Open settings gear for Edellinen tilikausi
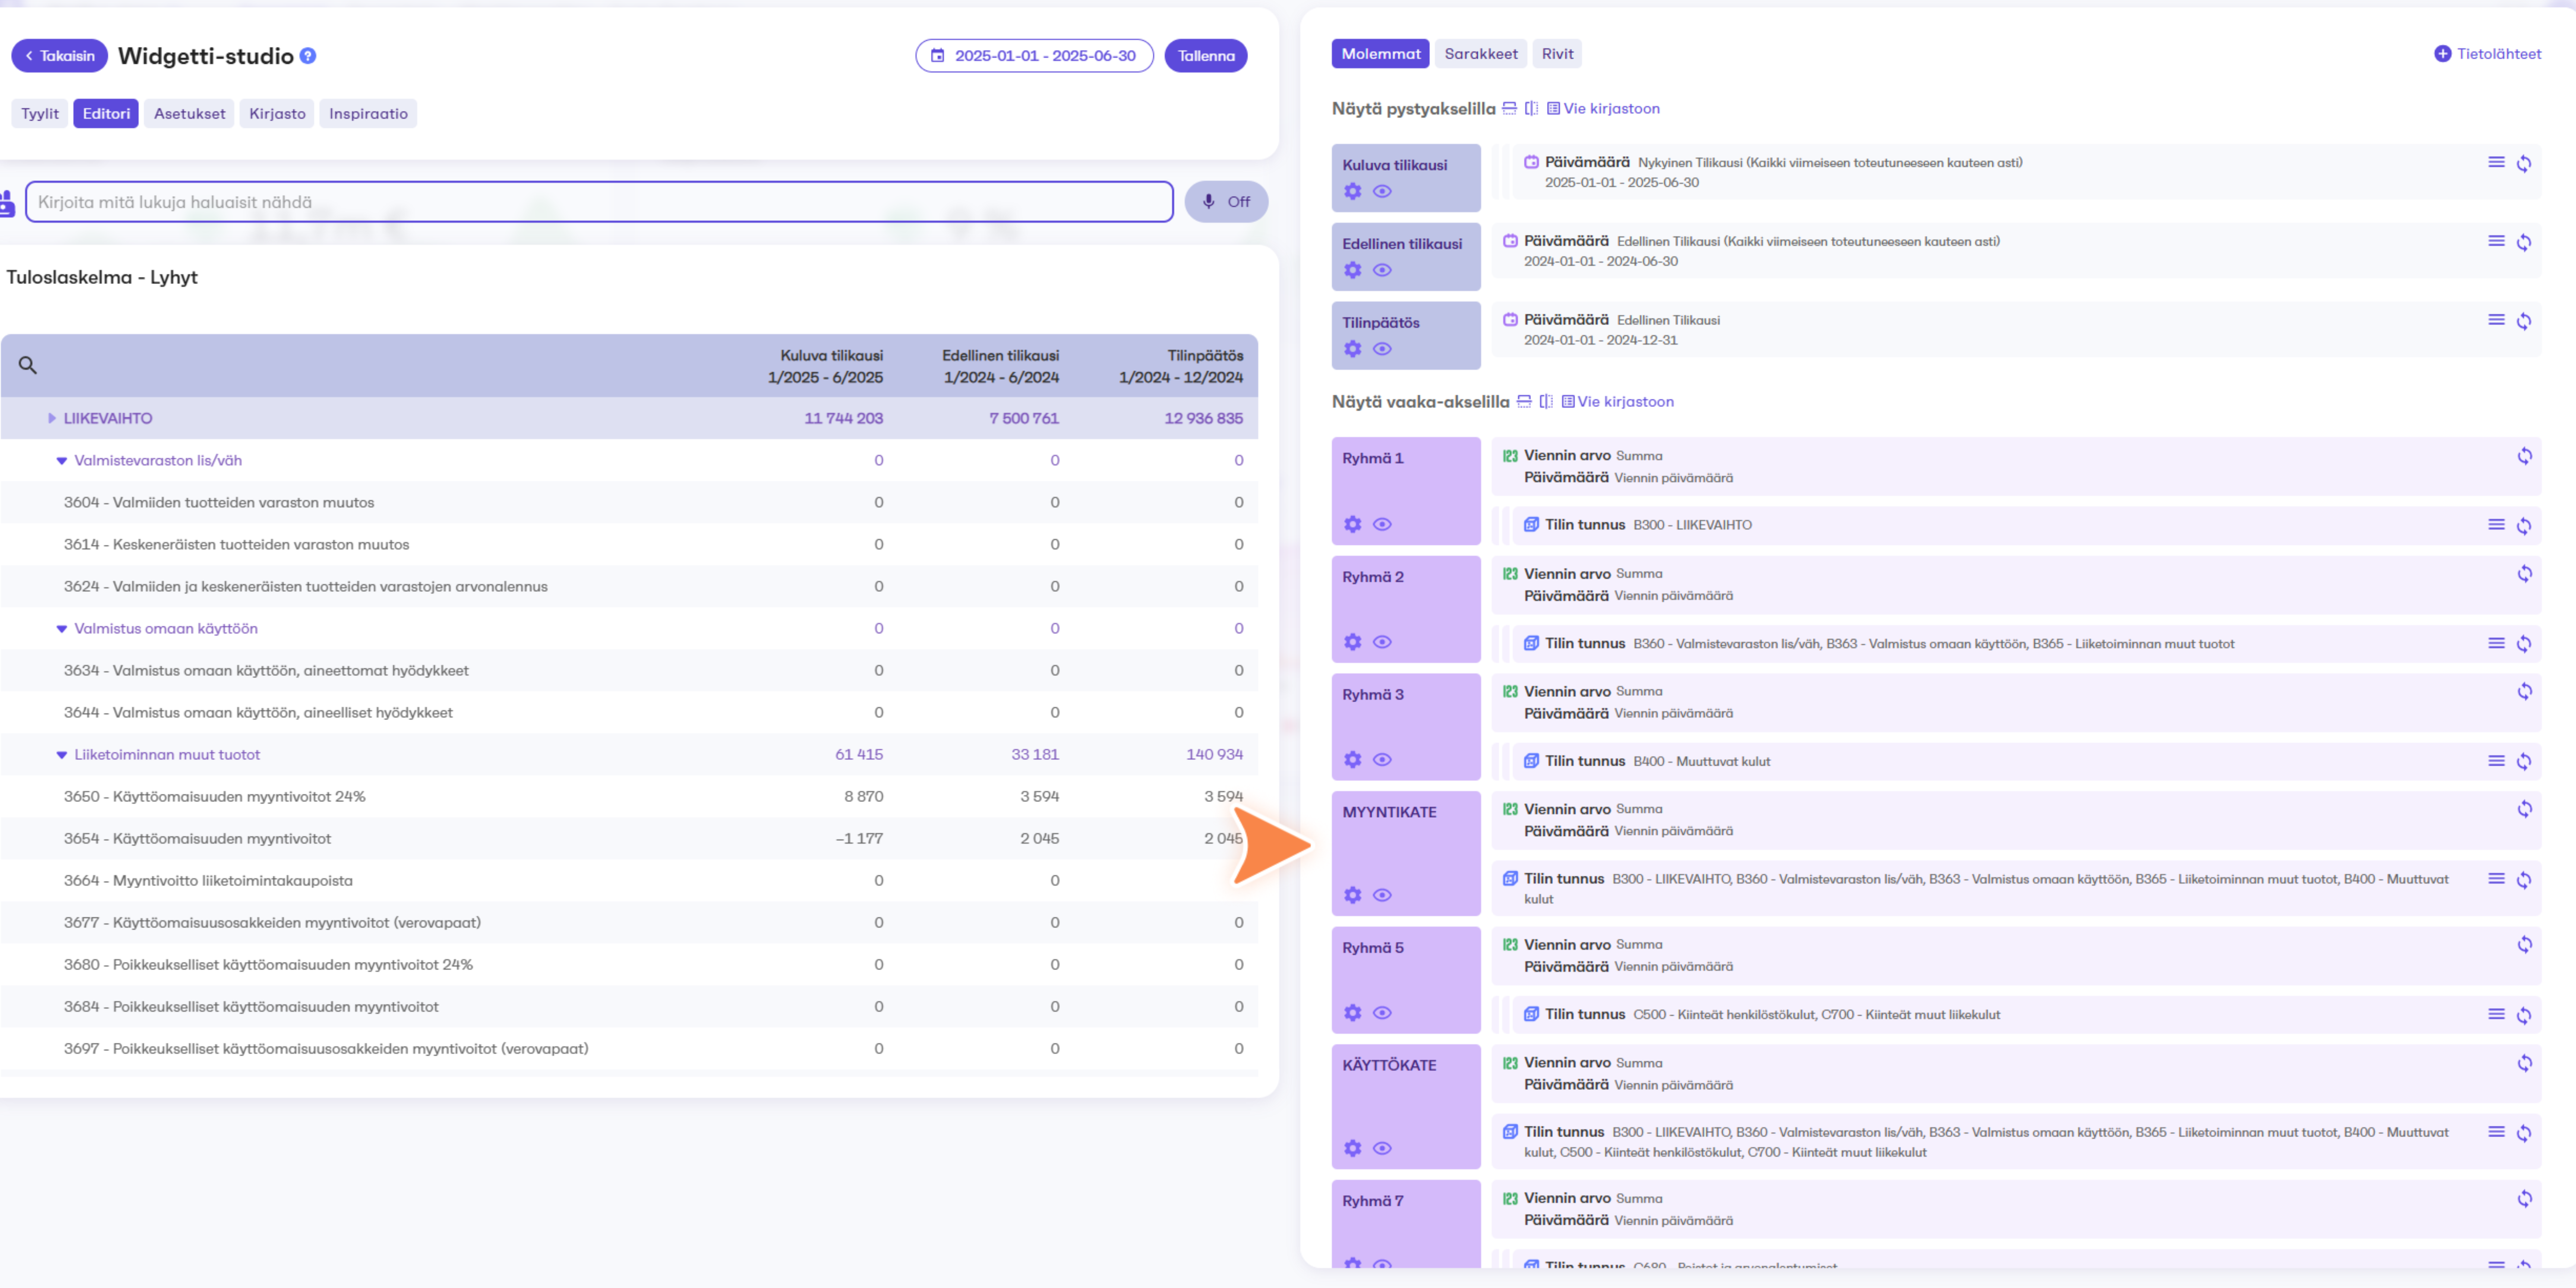Viewport: 2576px width, 1288px height. click(x=1352, y=270)
